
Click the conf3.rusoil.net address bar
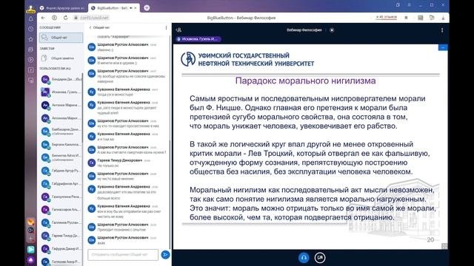94,18
